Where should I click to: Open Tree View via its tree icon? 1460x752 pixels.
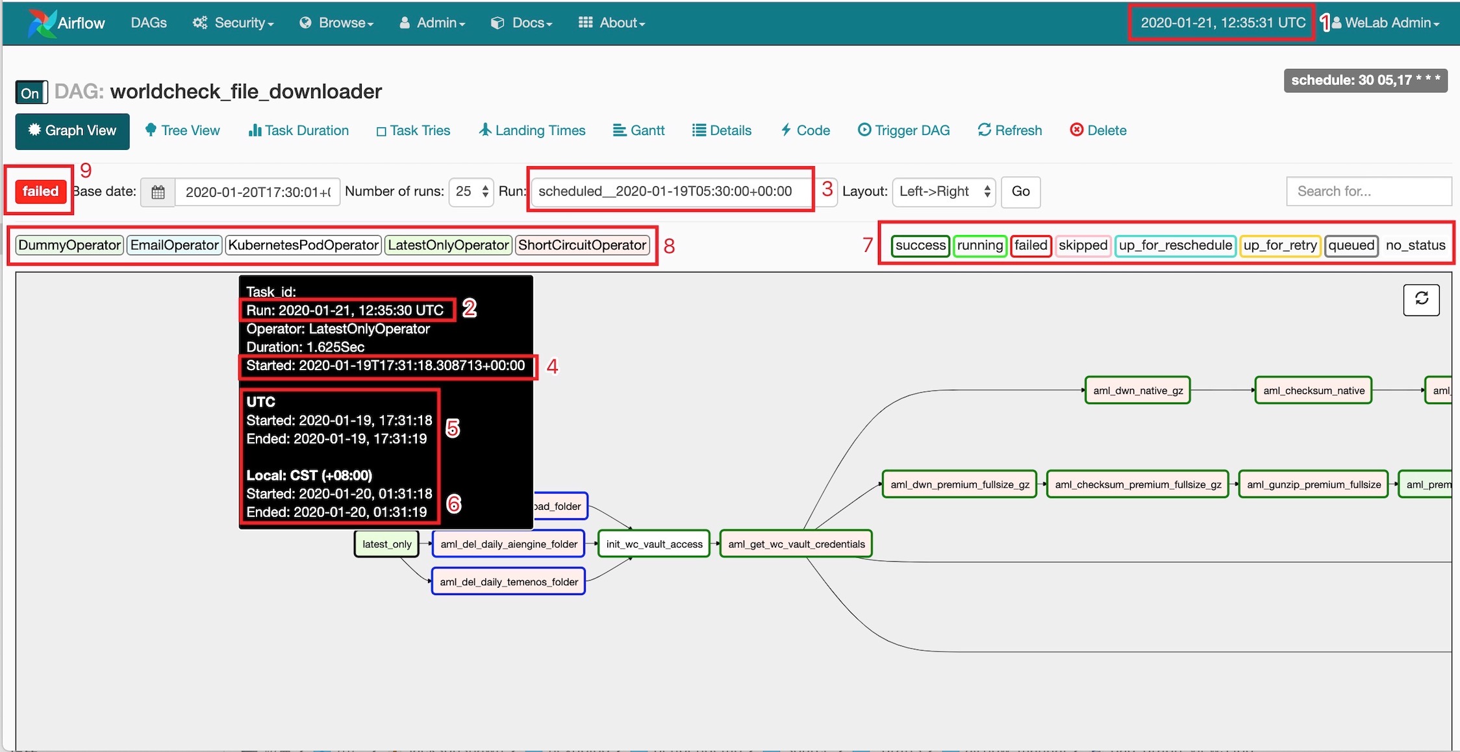(151, 130)
